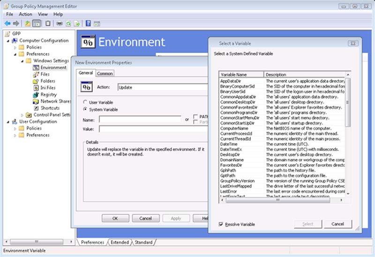This screenshot has width=375, height=257.
Task: Click the Folders icon in the tree
Action: click(36, 81)
